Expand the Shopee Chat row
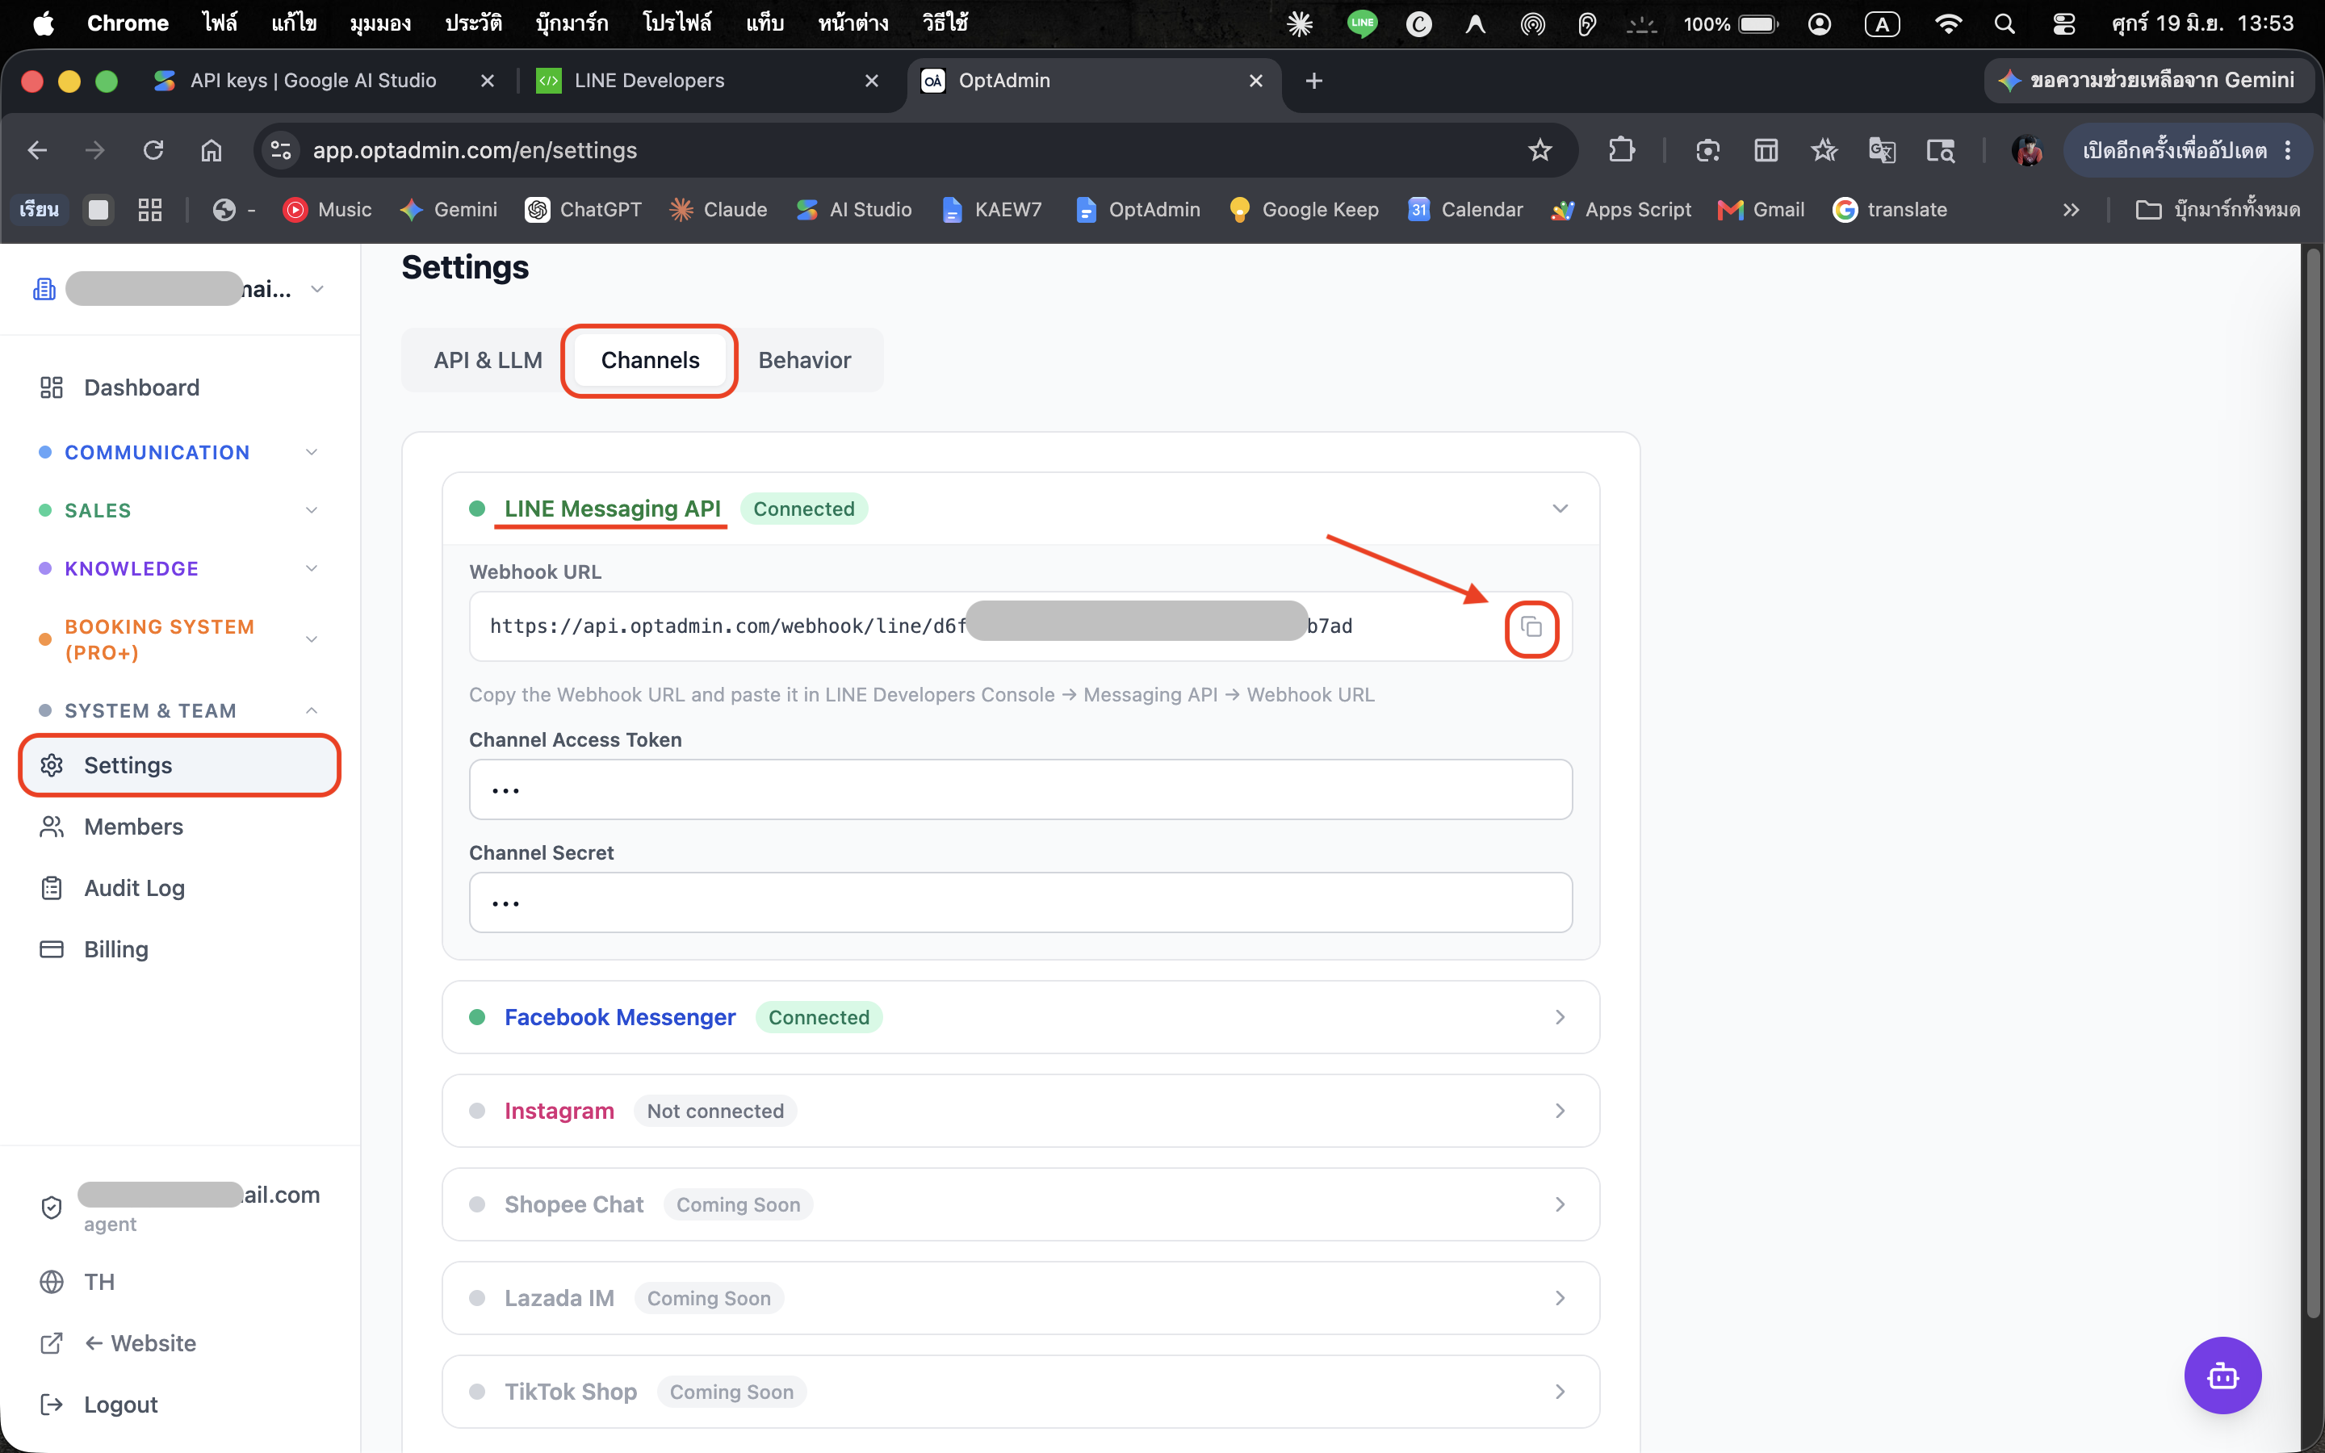2325x1453 pixels. (1020, 1204)
